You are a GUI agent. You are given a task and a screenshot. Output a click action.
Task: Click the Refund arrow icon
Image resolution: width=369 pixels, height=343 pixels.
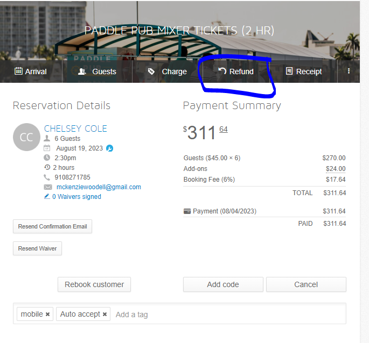(222, 71)
